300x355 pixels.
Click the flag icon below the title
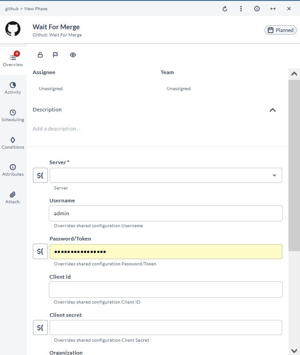pos(55,55)
